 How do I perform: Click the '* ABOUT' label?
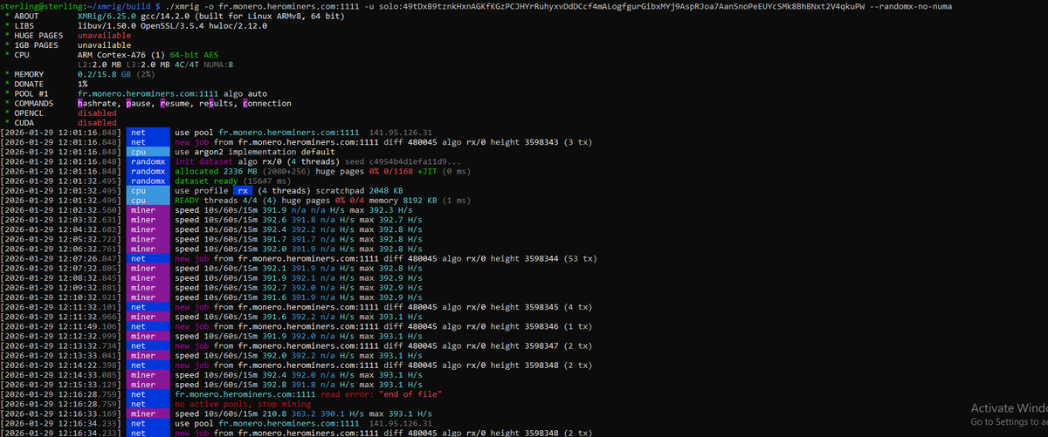(x=21, y=16)
